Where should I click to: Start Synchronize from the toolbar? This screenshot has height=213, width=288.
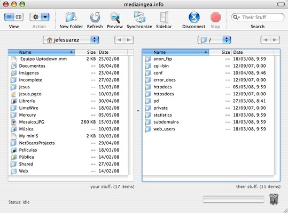pyautogui.click(x=139, y=17)
